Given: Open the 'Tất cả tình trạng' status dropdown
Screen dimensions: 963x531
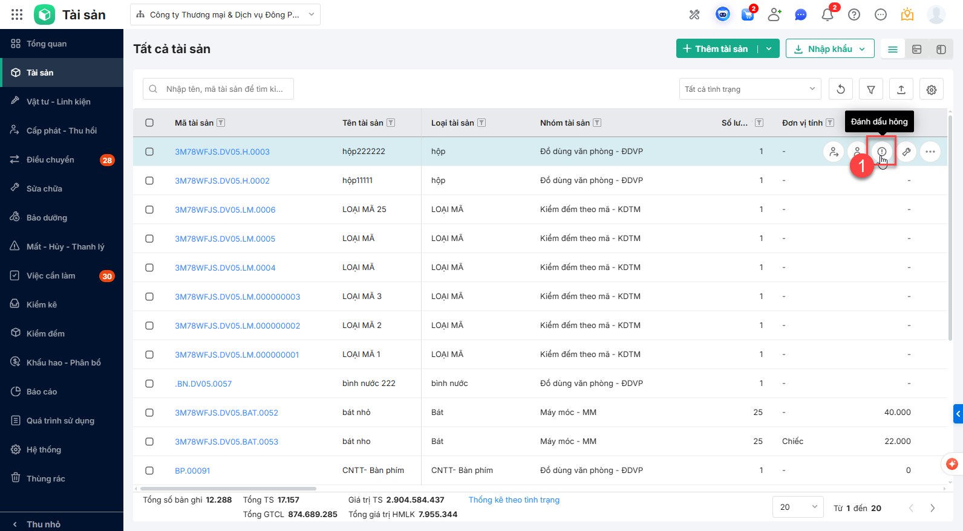Looking at the screenshot, I should [749, 89].
